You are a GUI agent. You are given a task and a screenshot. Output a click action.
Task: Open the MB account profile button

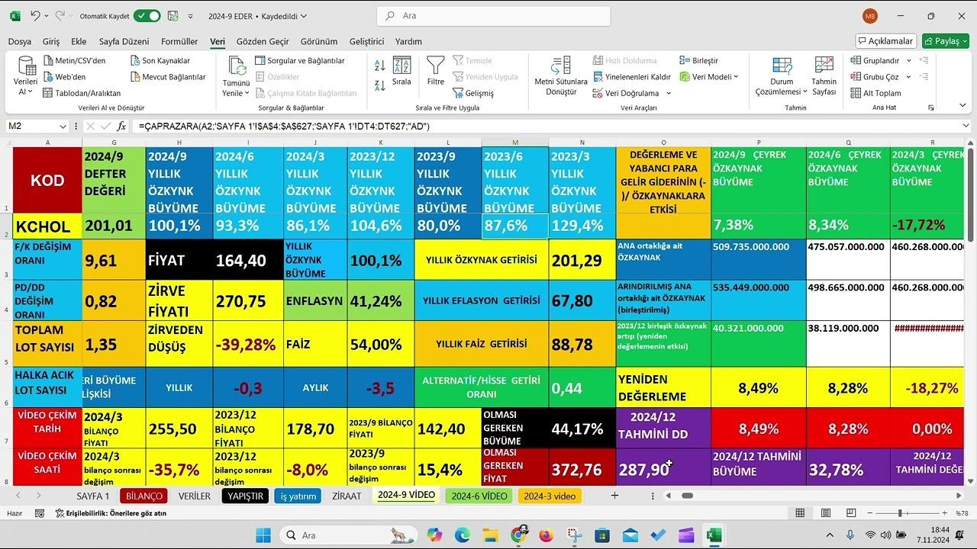(870, 16)
